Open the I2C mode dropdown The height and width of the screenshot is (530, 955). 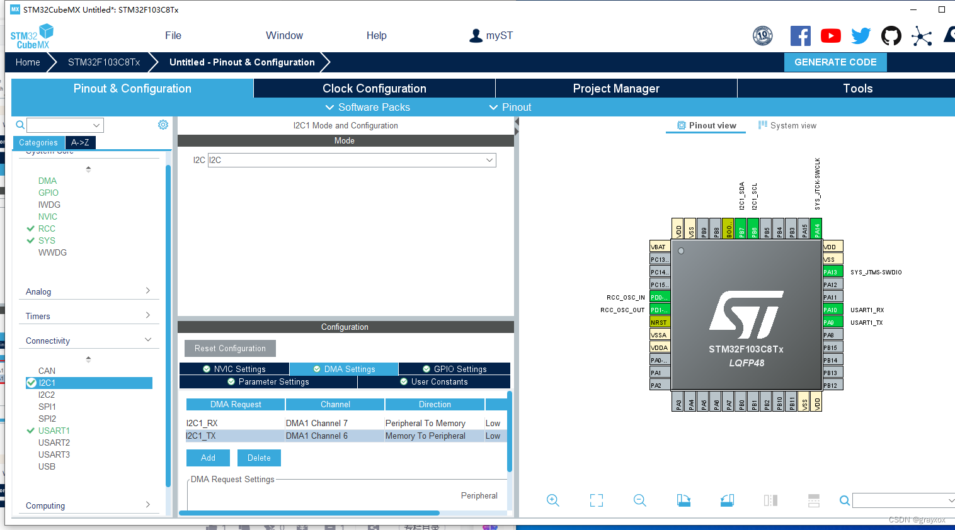pos(352,161)
